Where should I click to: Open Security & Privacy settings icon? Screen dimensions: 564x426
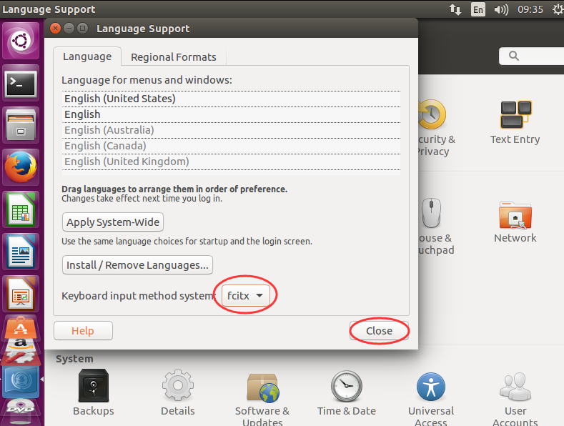click(436, 128)
